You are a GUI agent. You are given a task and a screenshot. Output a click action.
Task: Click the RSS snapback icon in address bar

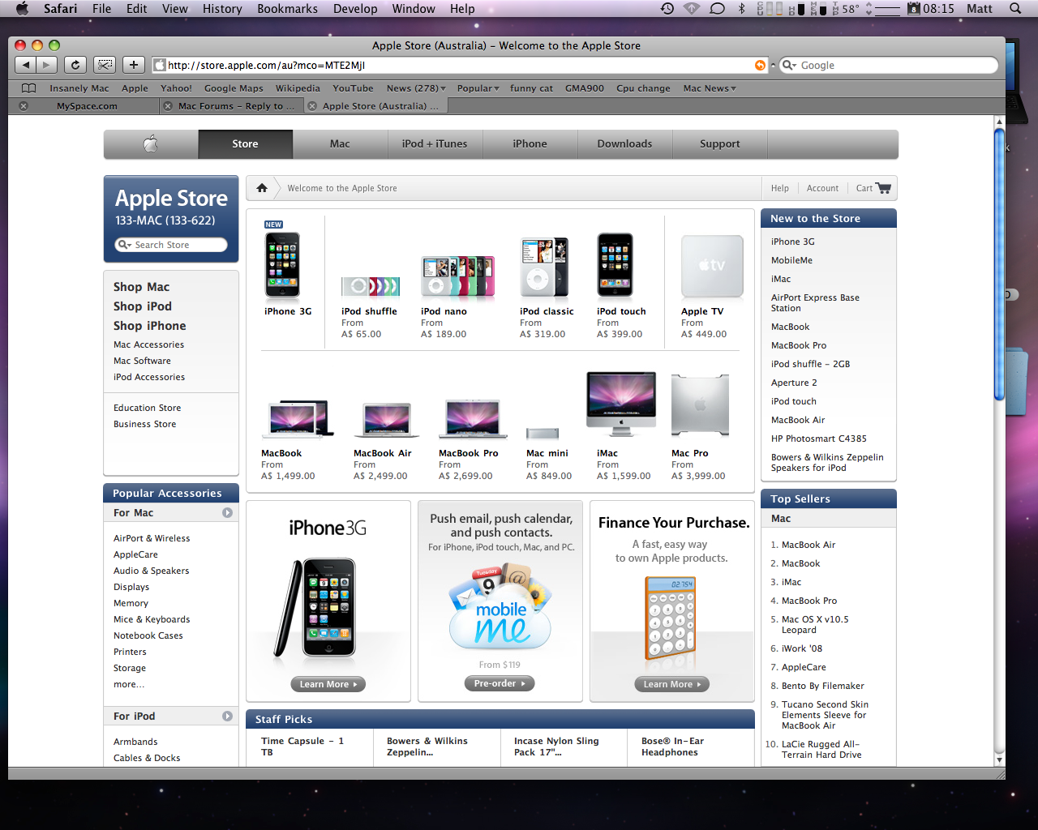760,65
